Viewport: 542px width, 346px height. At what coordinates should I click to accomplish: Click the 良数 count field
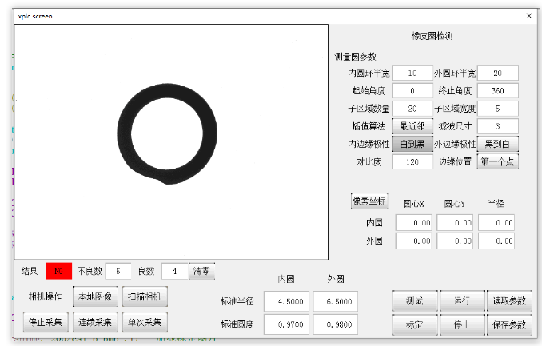coord(175,272)
